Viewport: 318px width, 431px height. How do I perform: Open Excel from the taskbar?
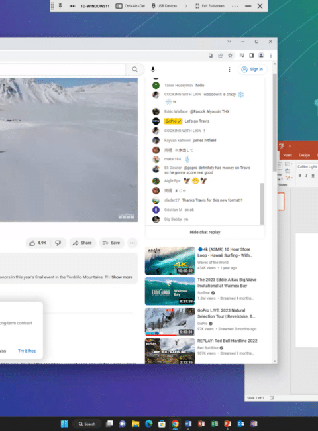[215, 424]
